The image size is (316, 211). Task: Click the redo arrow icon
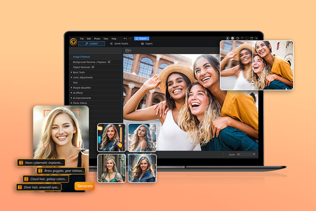(x=130, y=39)
